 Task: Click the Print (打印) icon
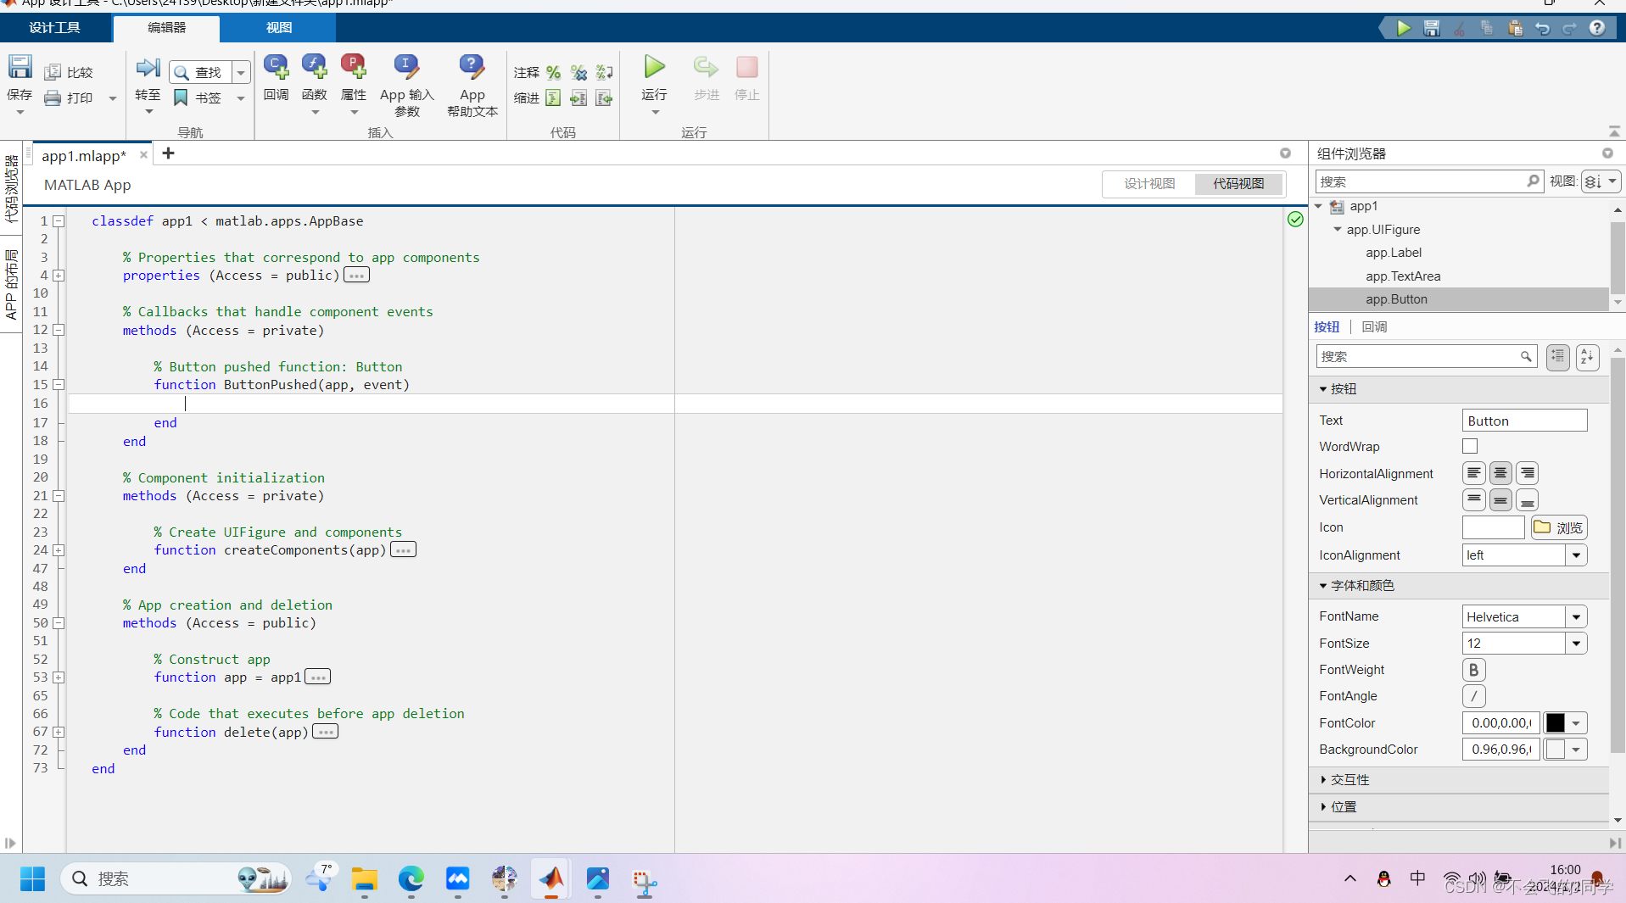(x=53, y=98)
